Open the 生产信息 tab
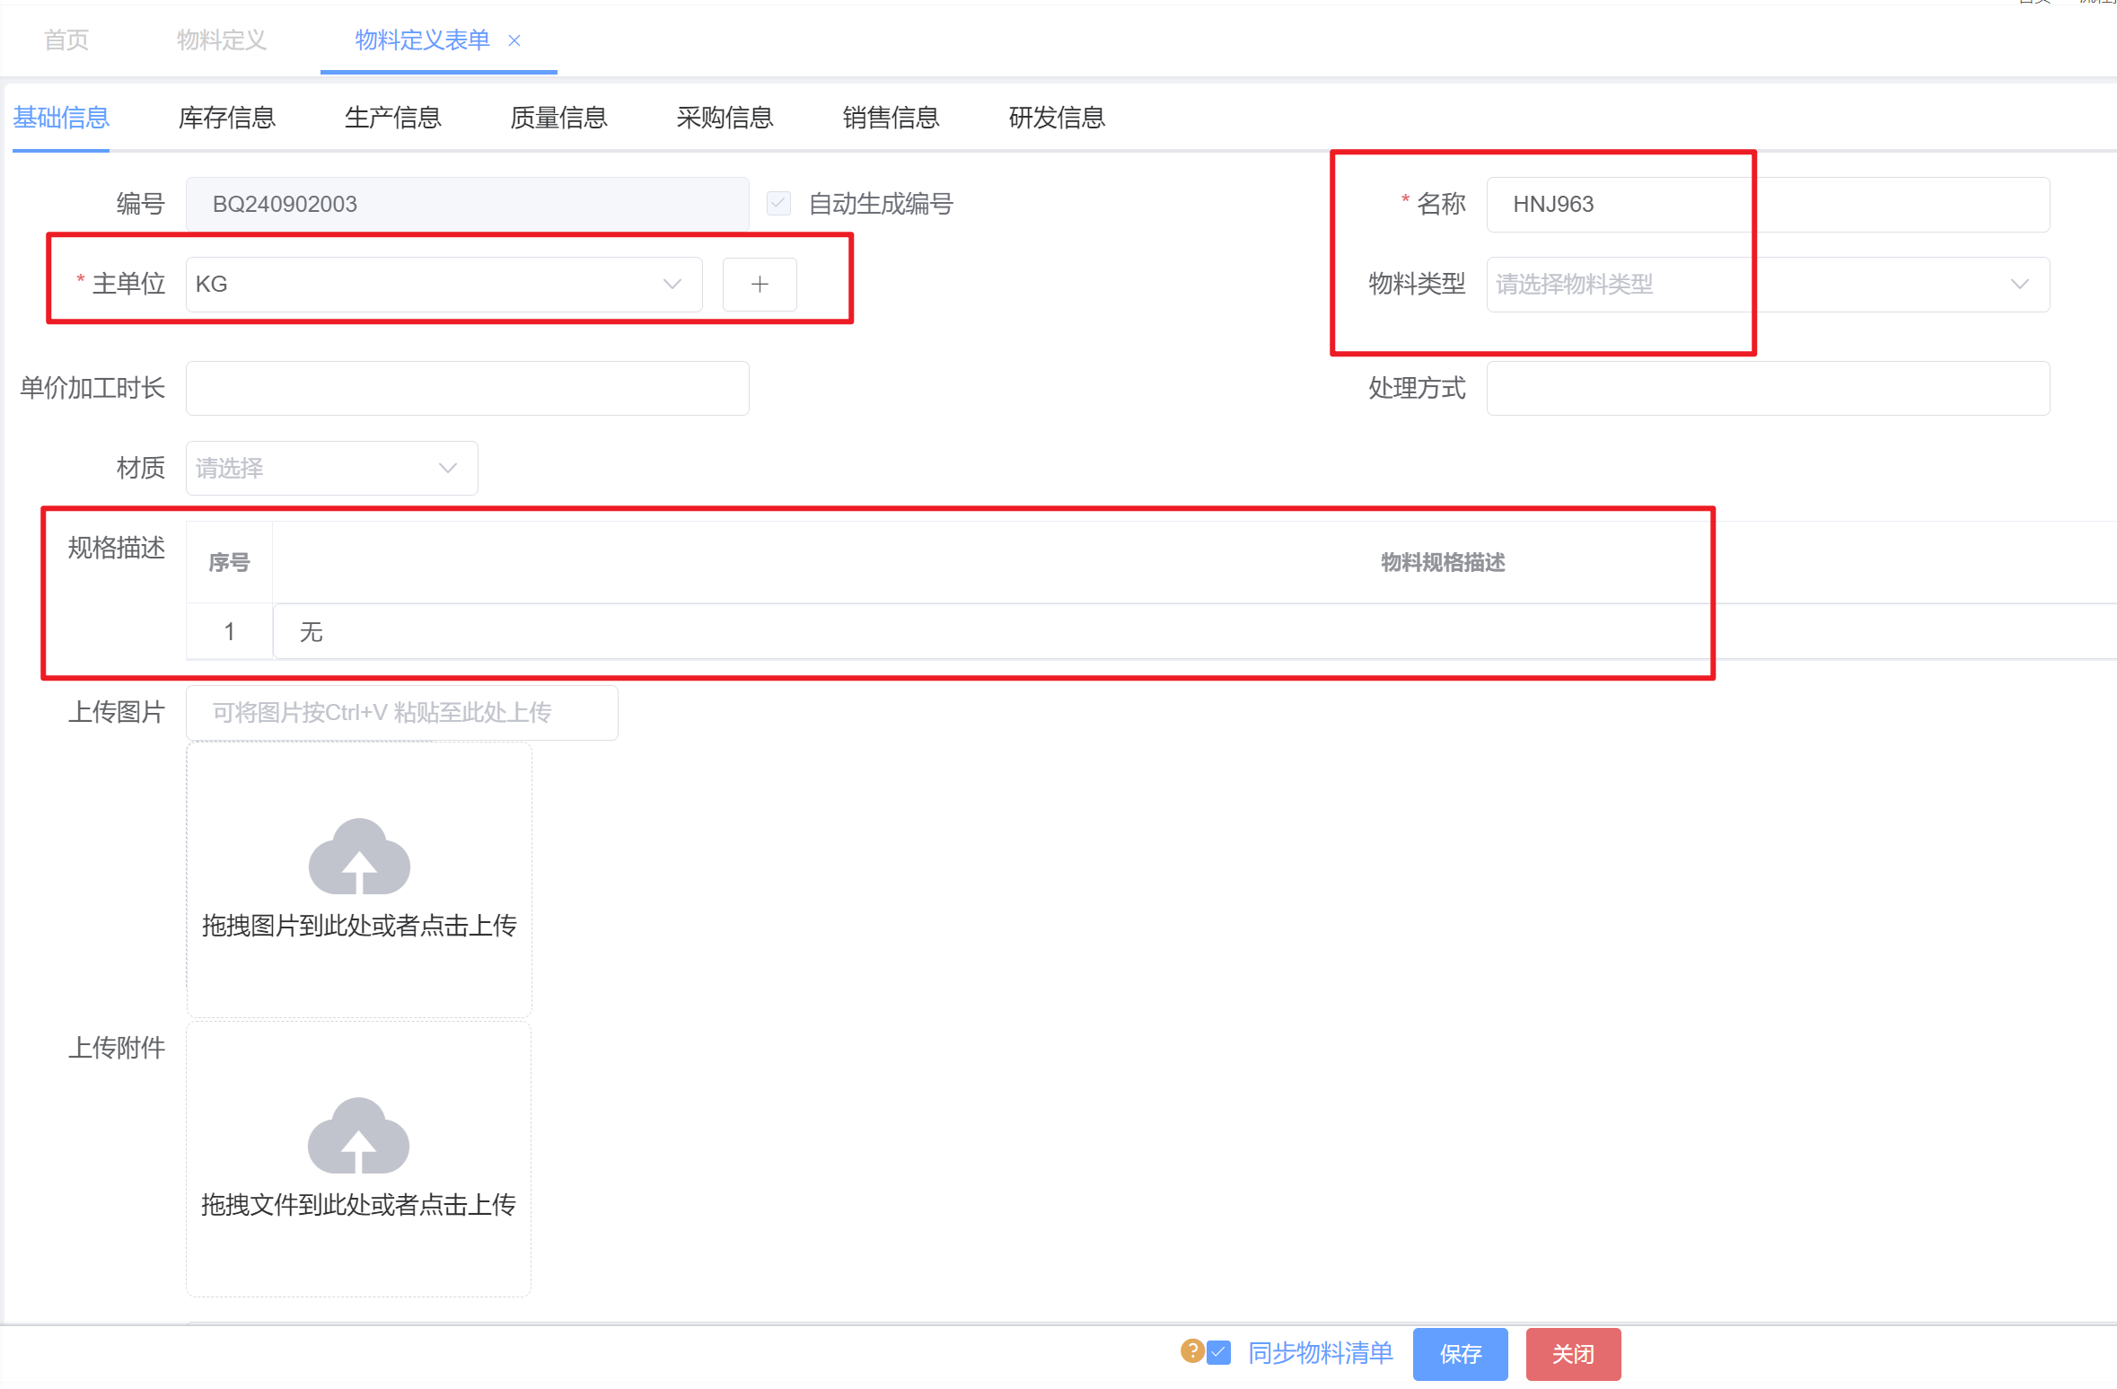Screen dimensions: 2117x1389 [x=393, y=118]
